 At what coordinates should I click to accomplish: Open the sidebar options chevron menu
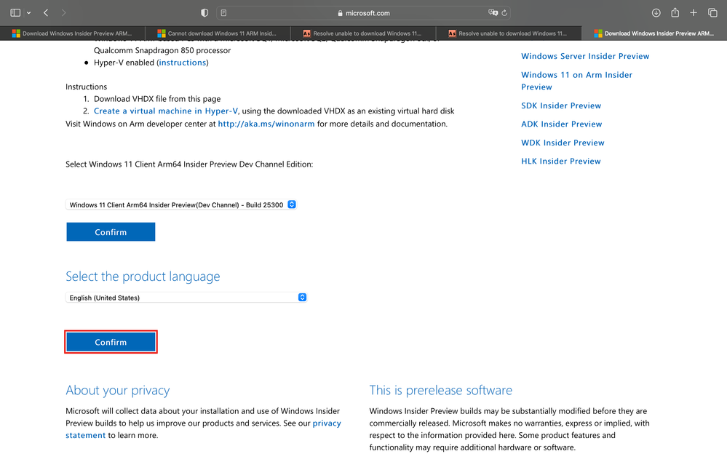click(29, 13)
